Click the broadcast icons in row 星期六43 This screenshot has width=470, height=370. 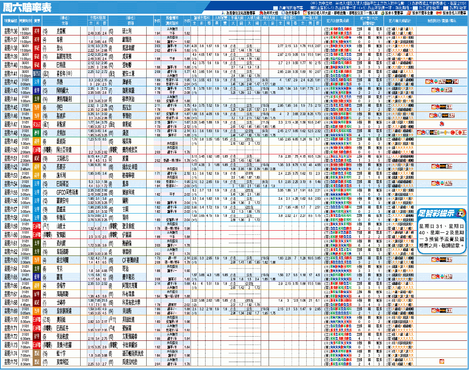[442, 90]
